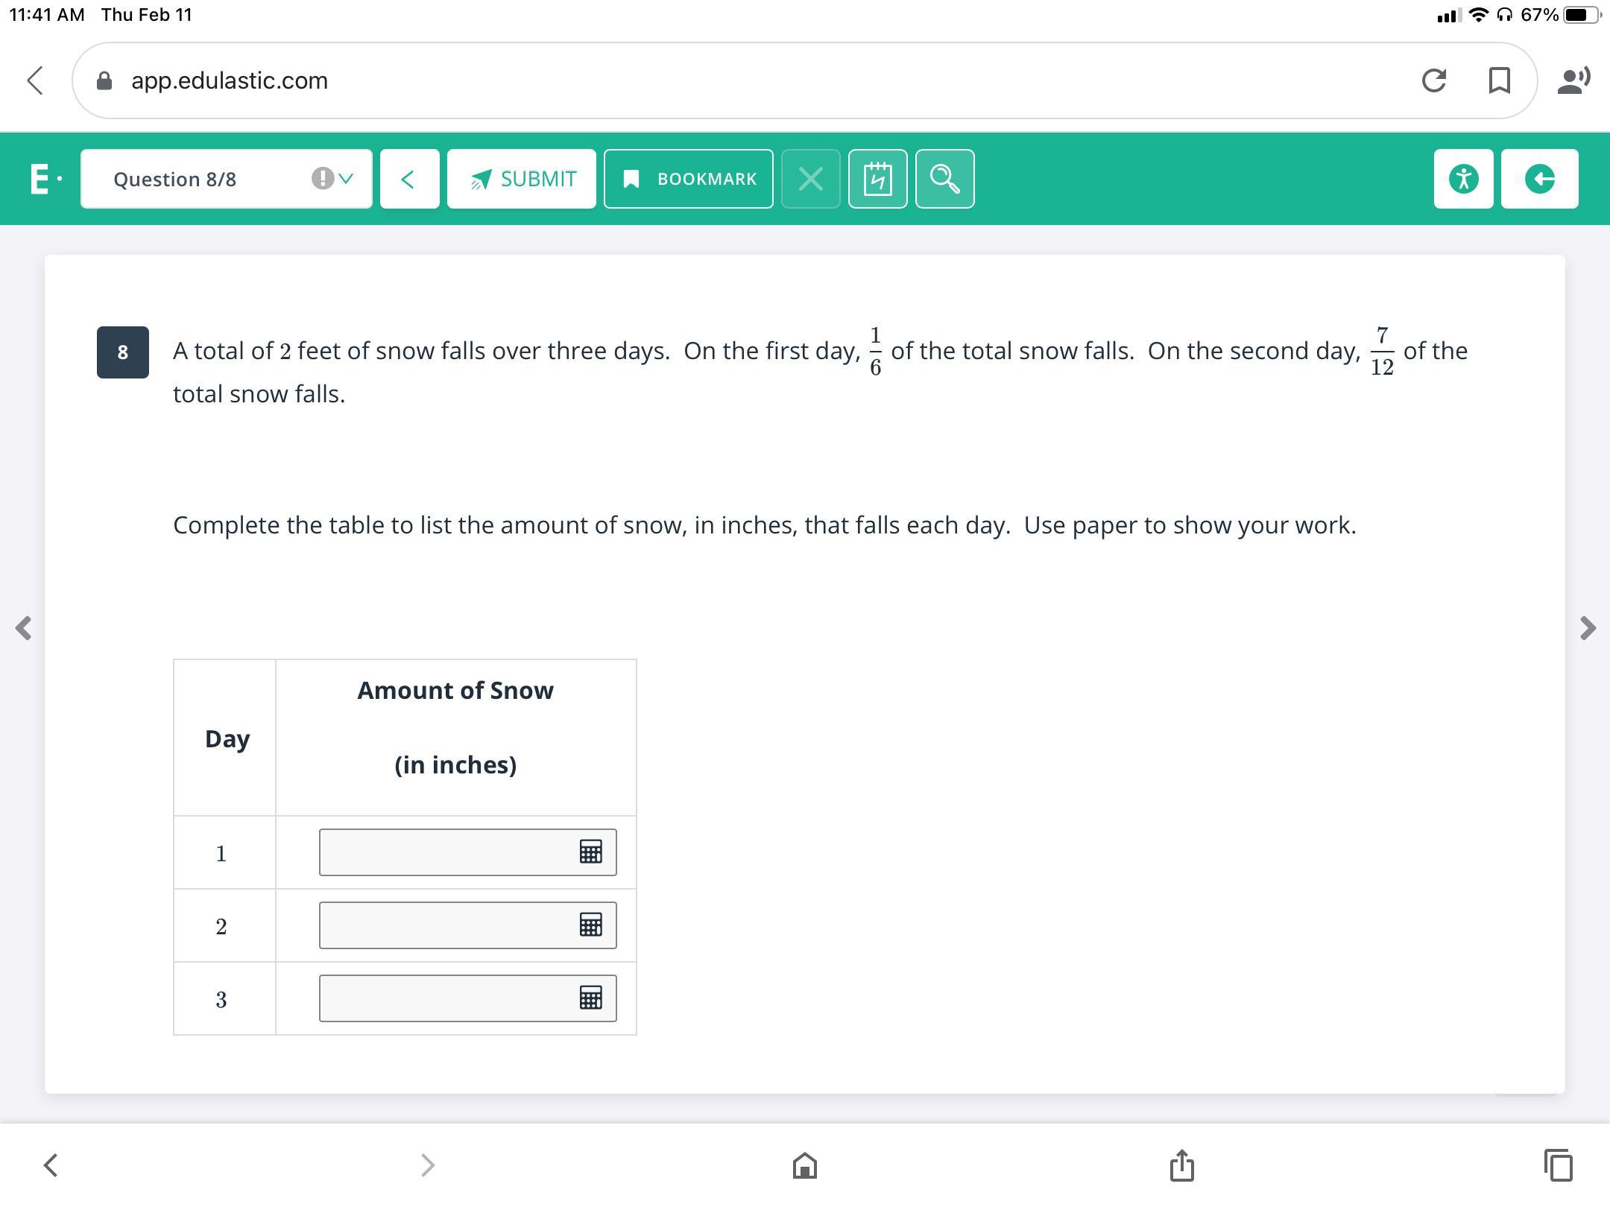Click the crossout X tool

pos(810,179)
